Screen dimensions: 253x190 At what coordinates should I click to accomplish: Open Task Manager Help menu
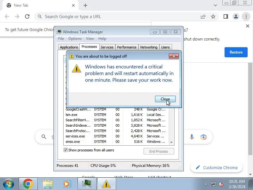tap(102, 39)
